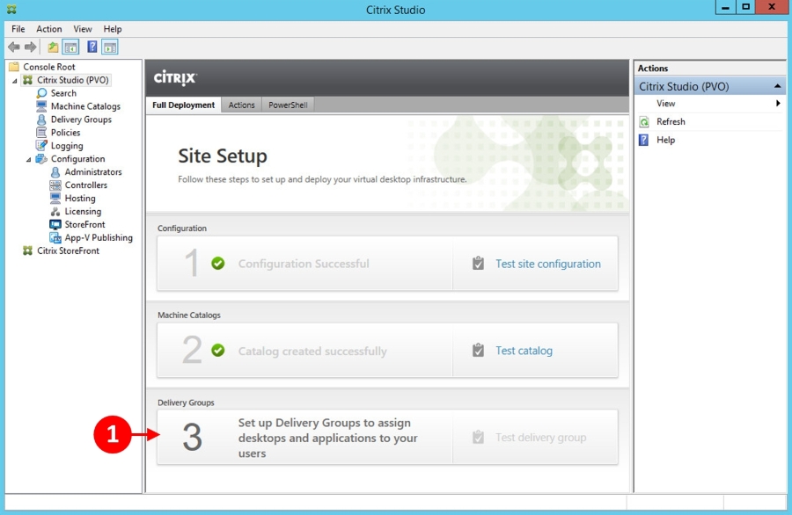This screenshot has width=792, height=515.
Task: Switch to the Actions tab
Action: [241, 105]
